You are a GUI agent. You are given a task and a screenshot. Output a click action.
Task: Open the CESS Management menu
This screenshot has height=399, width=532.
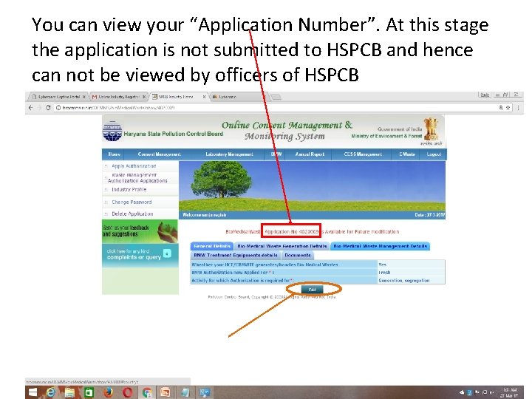363,154
